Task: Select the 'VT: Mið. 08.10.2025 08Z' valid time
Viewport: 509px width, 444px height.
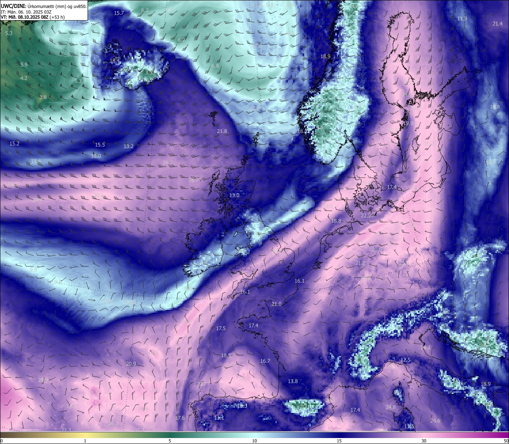Action: pos(25,17)
